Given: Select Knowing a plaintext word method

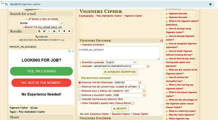Looking at the screenshot, I should (x=80, y=95).
